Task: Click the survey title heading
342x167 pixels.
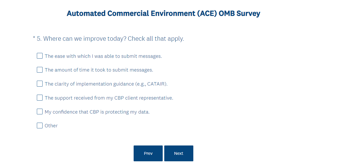Action: pyautogui.click(x=163, y=13)
